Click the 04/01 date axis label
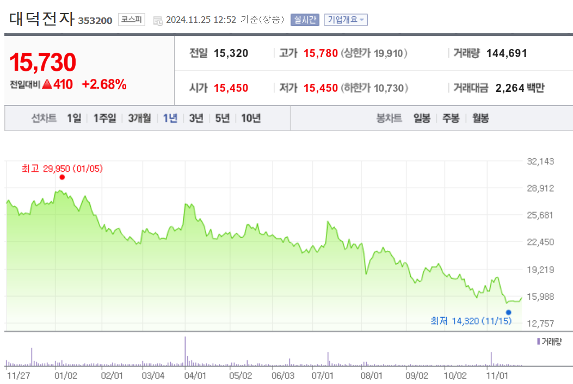 coord(195,376)
